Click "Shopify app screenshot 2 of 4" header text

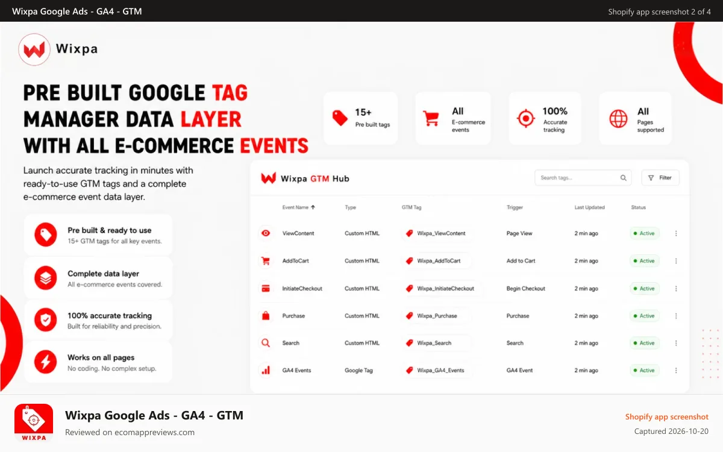click(x=659, y=11)
